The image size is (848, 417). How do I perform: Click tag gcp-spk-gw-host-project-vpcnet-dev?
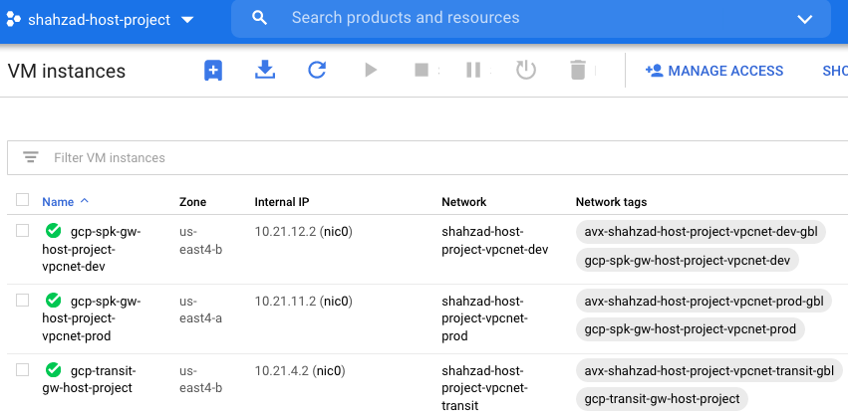(x=688, y=261)
